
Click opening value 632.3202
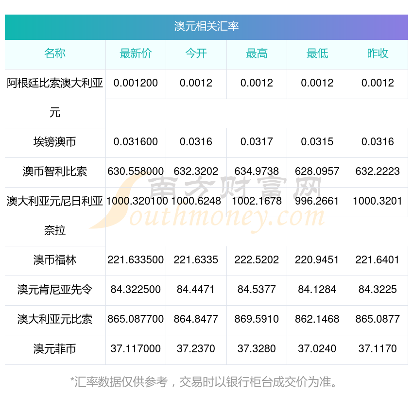[196, 172]
